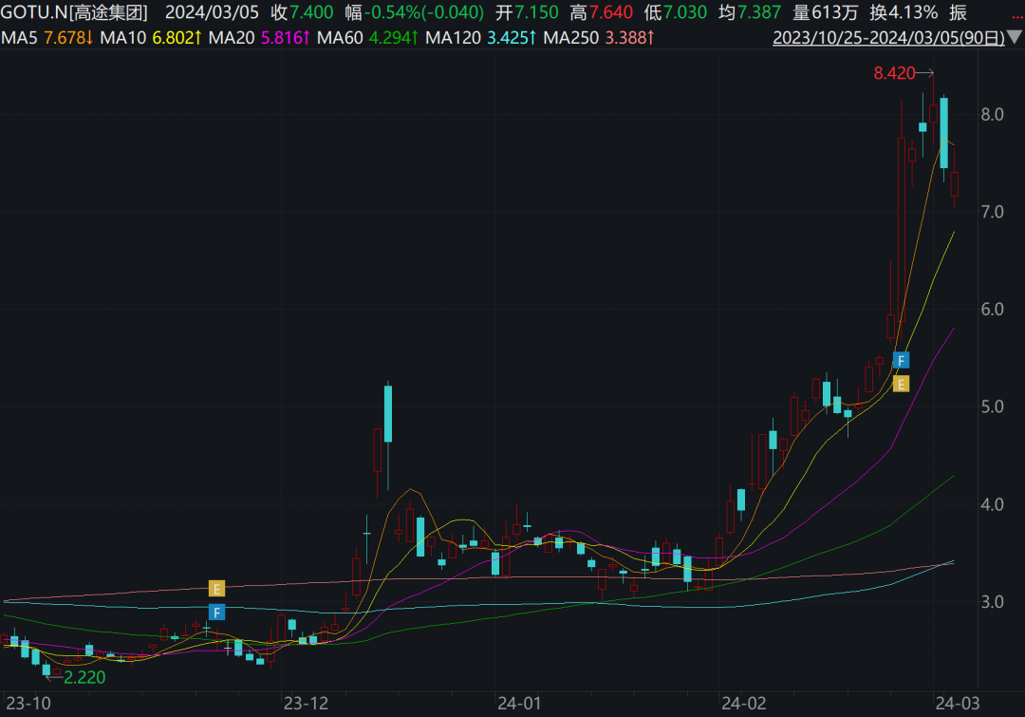Click the 24-03 date axis label
The image size is (1025, 717).
pos(958,704)
